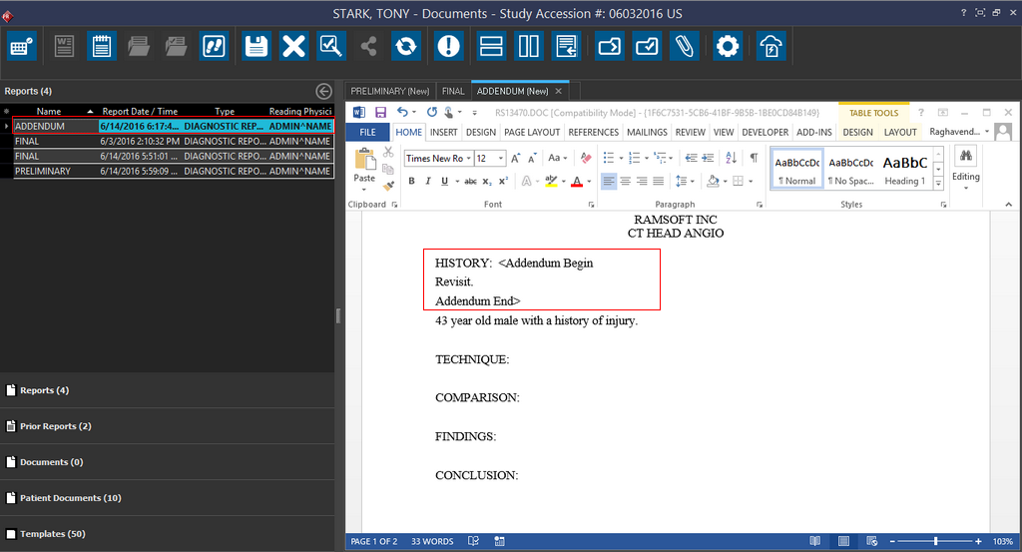Toggle Bold formatting in Word ribbon
Screen dimensions: 1022x552
click(x=412, y=181)
